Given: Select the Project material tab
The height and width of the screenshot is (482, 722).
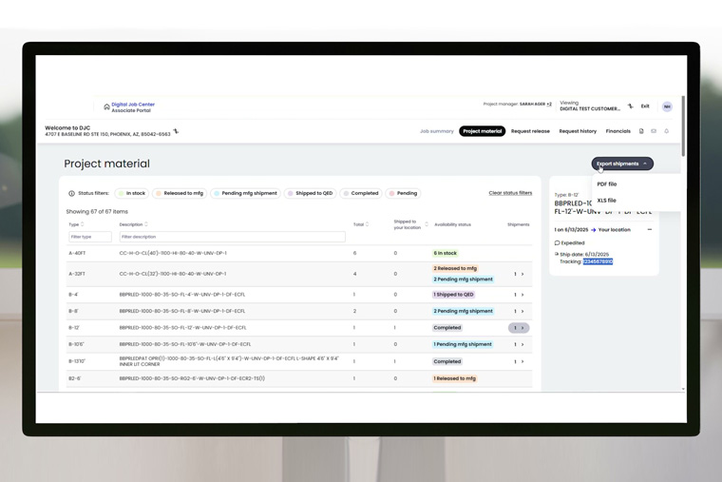Looking at the screenshot, I should pyautogui.click(x=482, y=131).
